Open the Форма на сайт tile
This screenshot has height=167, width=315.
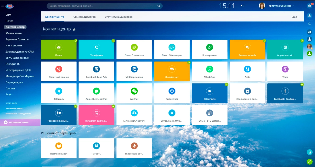click(x=285, y=50)
